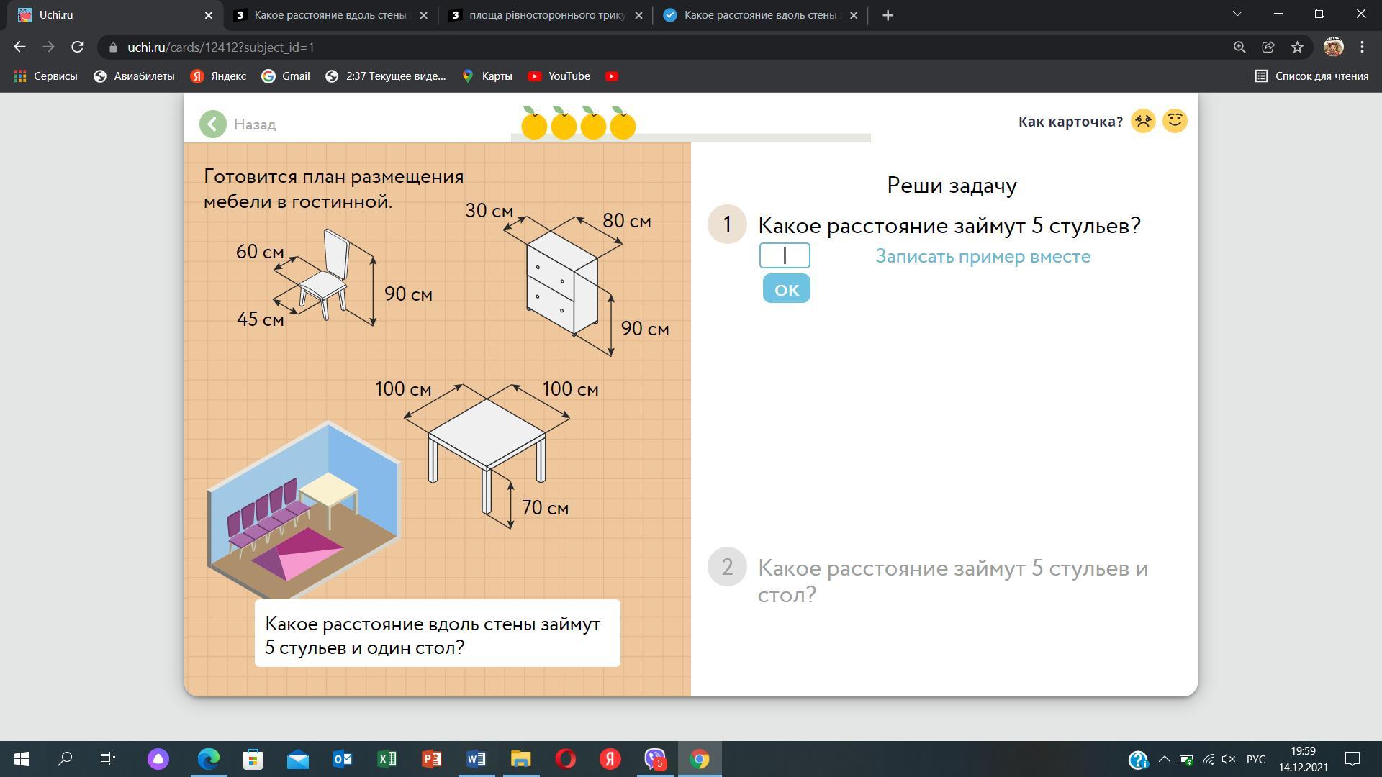Show hidden system tray icons
This screenshot has width=1382, height=777.
tap(1164, 759)
